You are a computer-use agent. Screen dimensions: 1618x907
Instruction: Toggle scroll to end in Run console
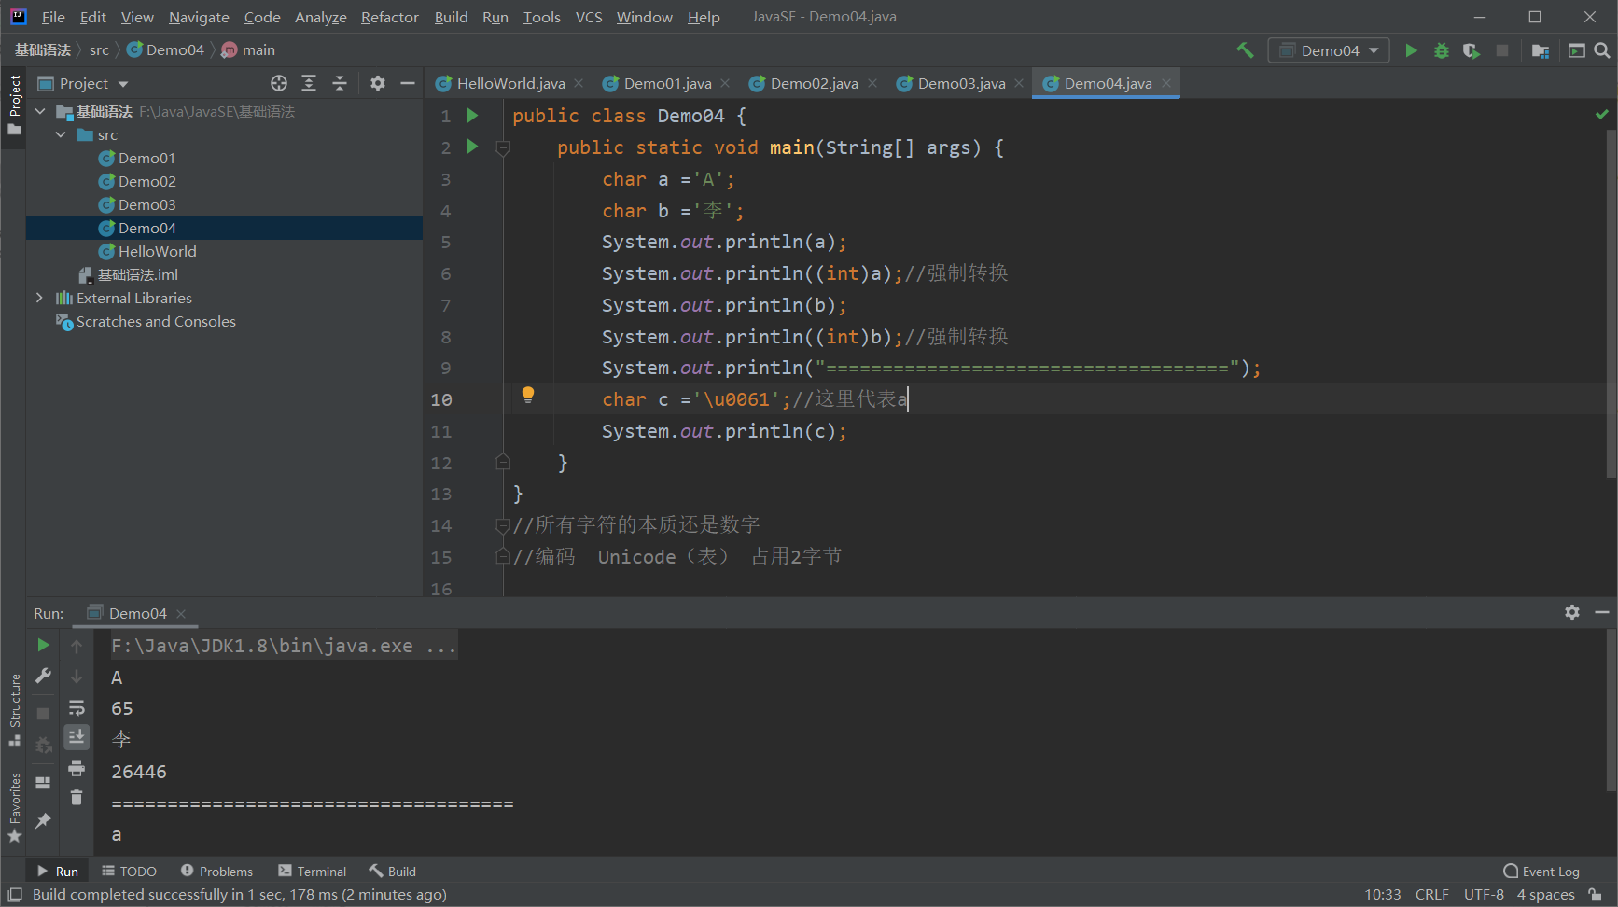point(77,737)
